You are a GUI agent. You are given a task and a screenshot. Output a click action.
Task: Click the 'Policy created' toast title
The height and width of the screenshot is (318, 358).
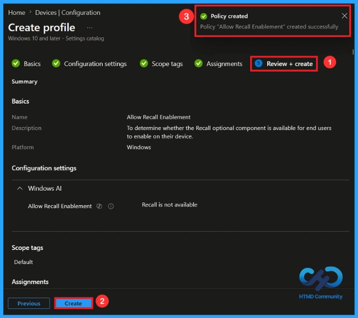pos(229,16)
